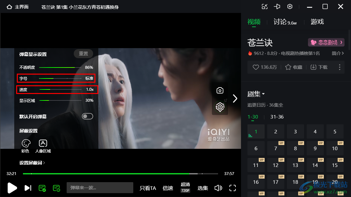Select currently playing episode 1
The image size is (351, 197).
point(256,131)
